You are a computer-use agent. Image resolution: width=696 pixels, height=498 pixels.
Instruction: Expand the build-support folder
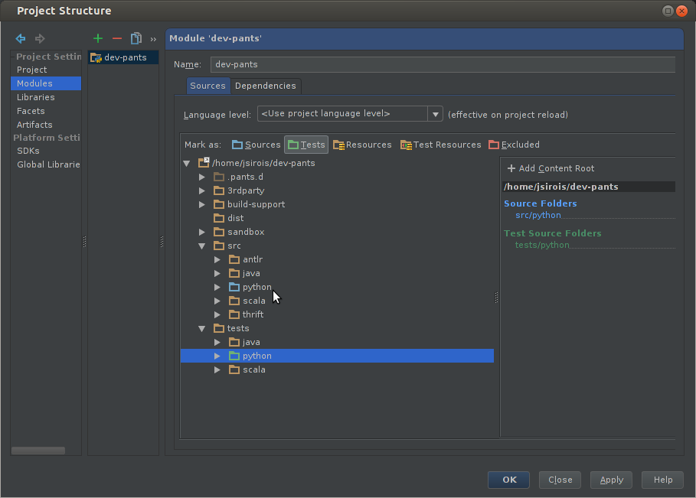pyautogui.click(x=202, y=204)
